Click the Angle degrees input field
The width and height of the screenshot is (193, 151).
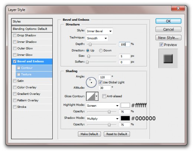coord(105,77)
